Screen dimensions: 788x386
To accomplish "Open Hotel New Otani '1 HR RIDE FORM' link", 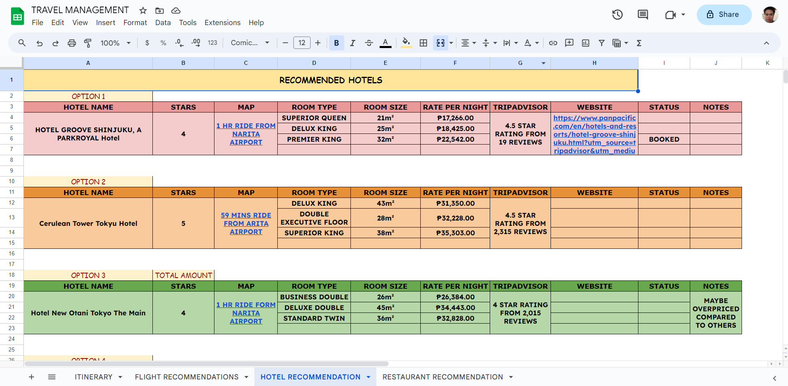I will coord(246,313).
